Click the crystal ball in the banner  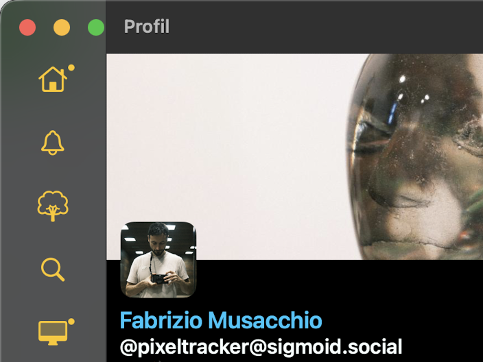coord(415,157)
